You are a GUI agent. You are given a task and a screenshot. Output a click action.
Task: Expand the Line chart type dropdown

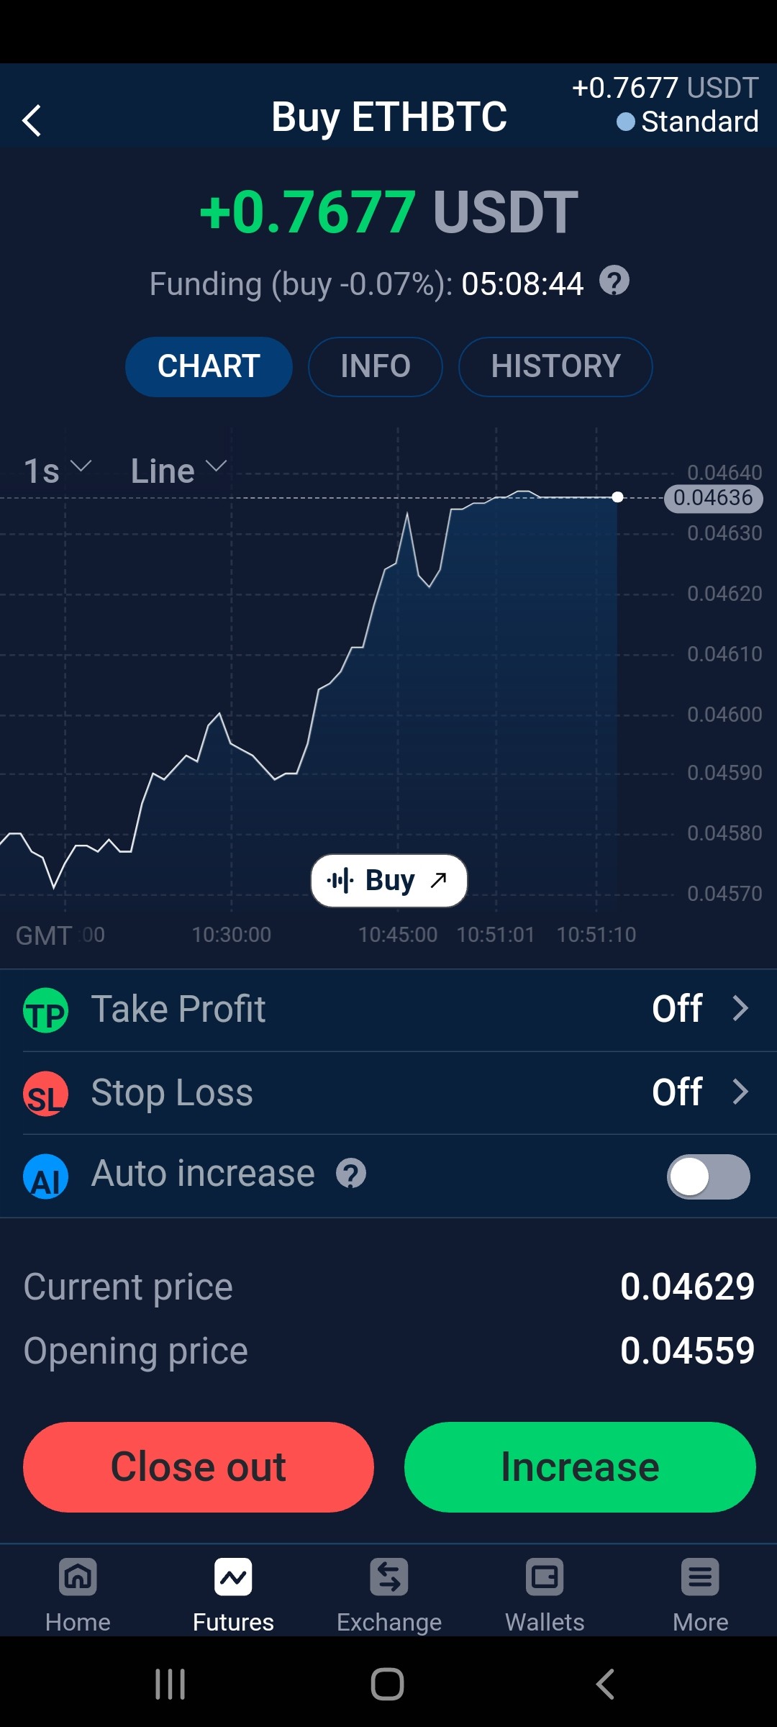click(x=178, y=471)
